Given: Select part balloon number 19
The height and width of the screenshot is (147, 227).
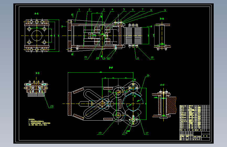Looking at the screenshot, I should tap(100, 133).
